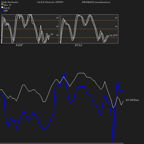Click the blue OBV legend swatch
The height and width of the screenshot is (144, 144).
pyautogui.click(x=2, y=11)
